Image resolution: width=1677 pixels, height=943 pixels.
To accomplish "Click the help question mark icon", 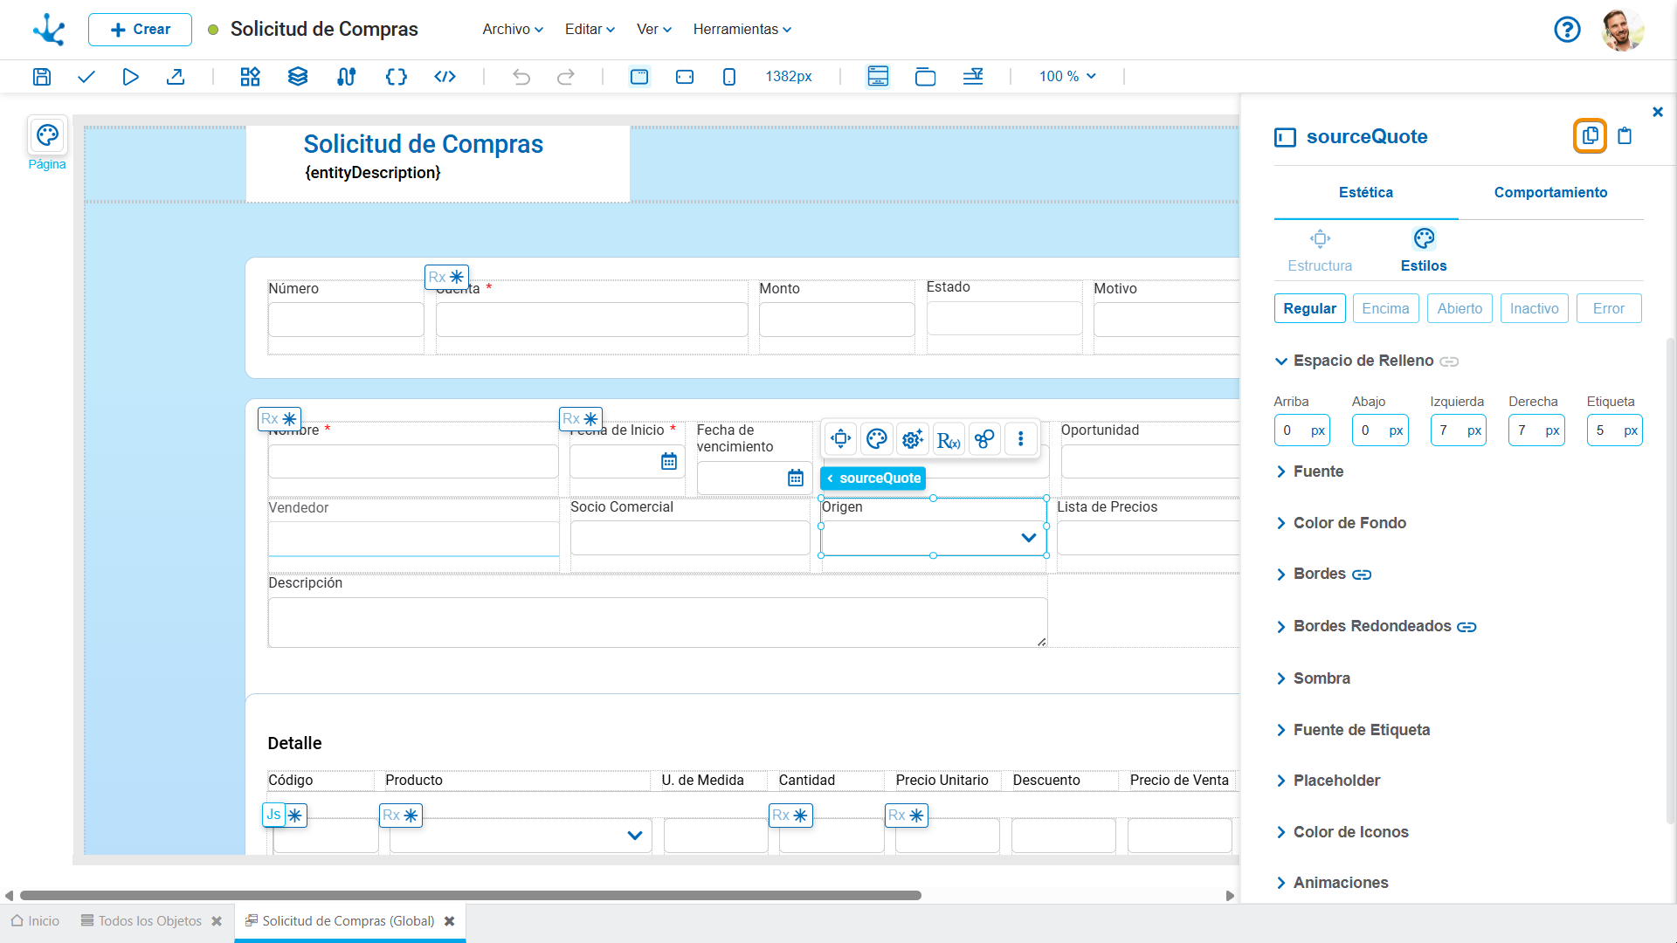I will tap(1567, 30).
